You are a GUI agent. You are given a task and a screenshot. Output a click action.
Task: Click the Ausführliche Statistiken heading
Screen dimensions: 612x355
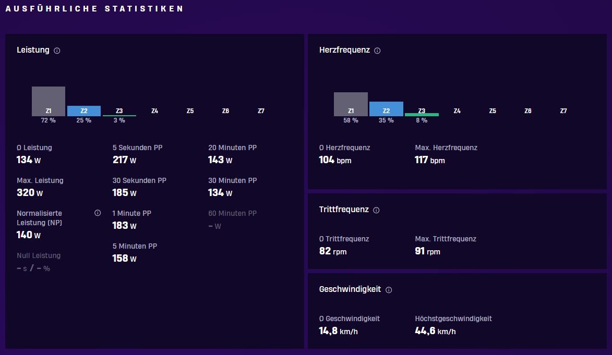tap(94, 8)
